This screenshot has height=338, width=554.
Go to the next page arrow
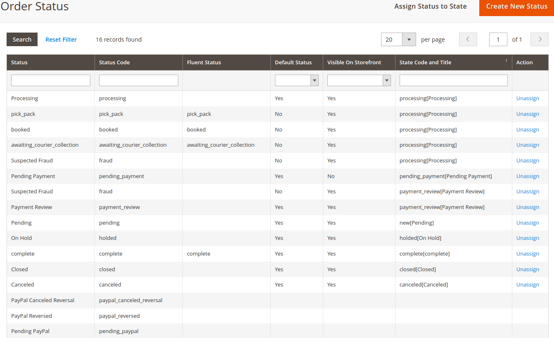coord(539,40)
